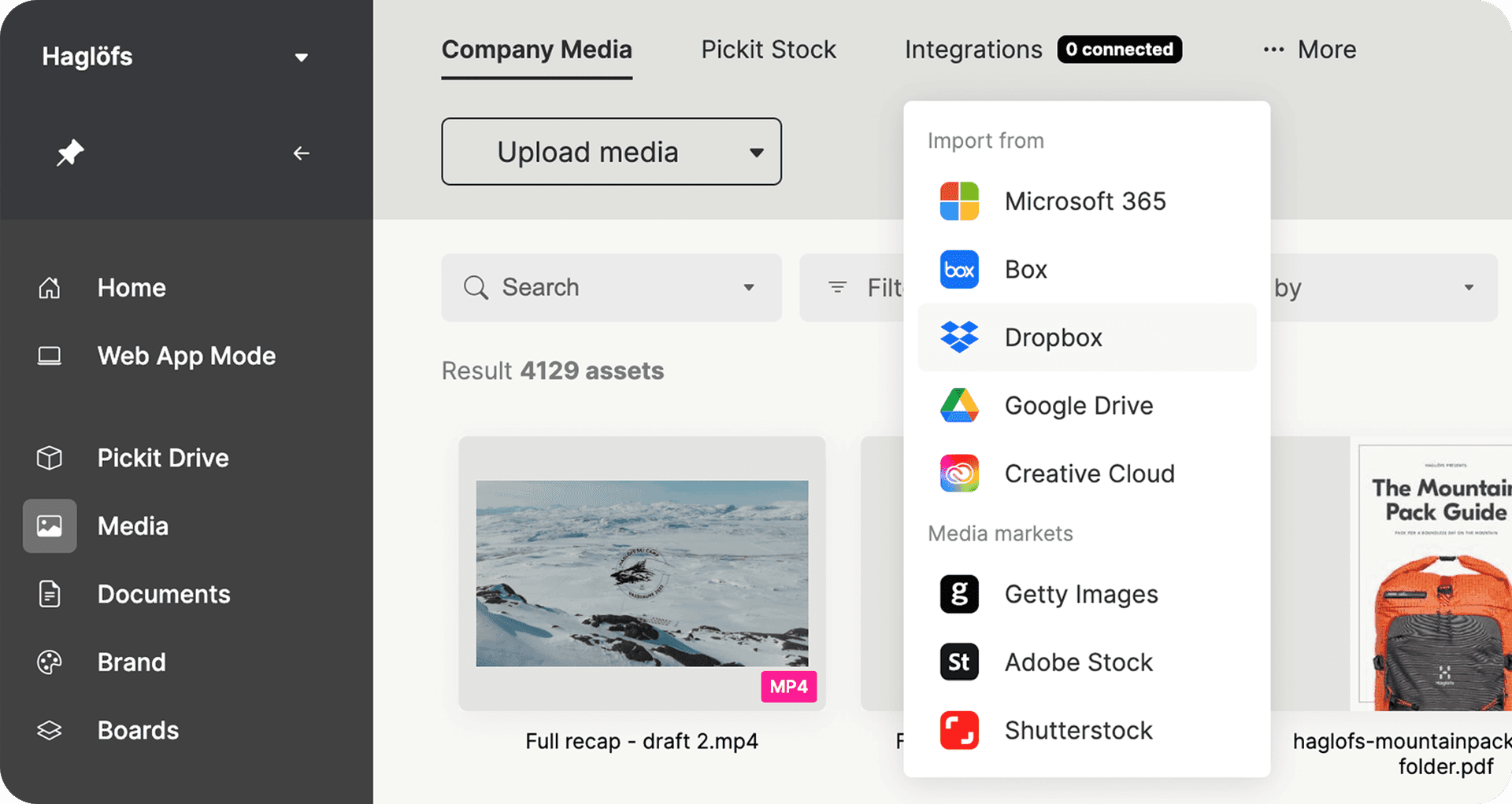Go to Home in the sidebar
Screen dimensions: 1512x804
coord(132,288)
